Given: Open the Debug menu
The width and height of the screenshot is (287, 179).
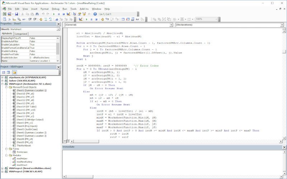Looking at the screenshot, I should click(56, 9).
